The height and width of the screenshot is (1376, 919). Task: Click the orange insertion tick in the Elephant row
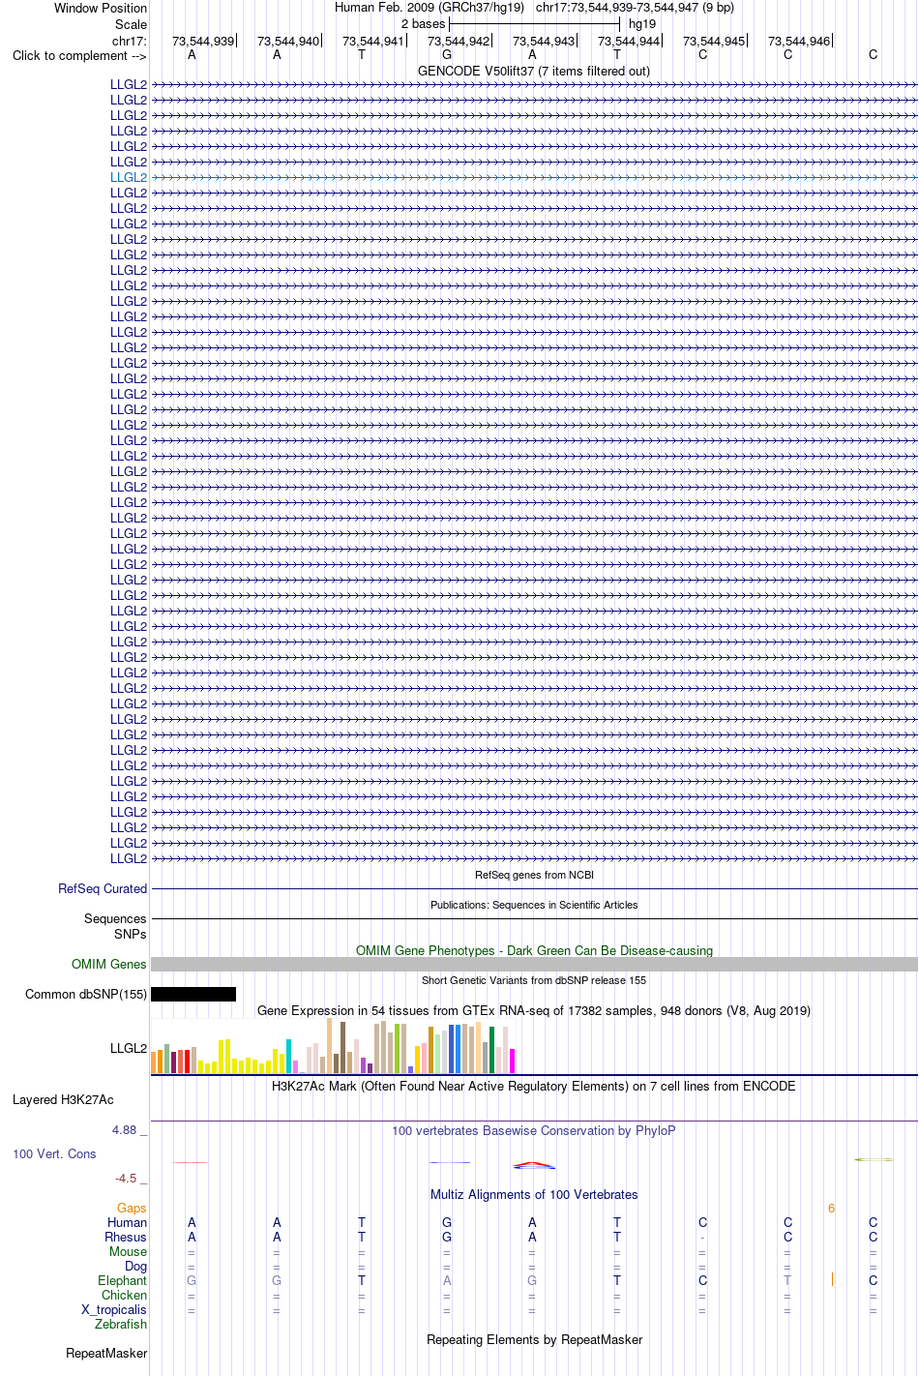coord(832,1280)
